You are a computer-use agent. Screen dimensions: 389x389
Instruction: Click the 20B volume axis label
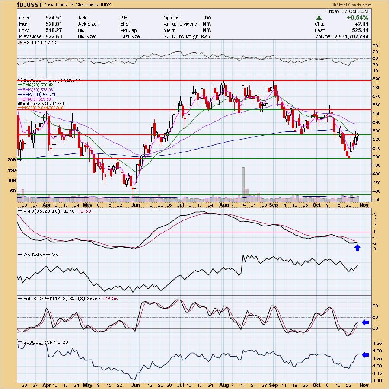pyautogui.click(x=12, y=160)
